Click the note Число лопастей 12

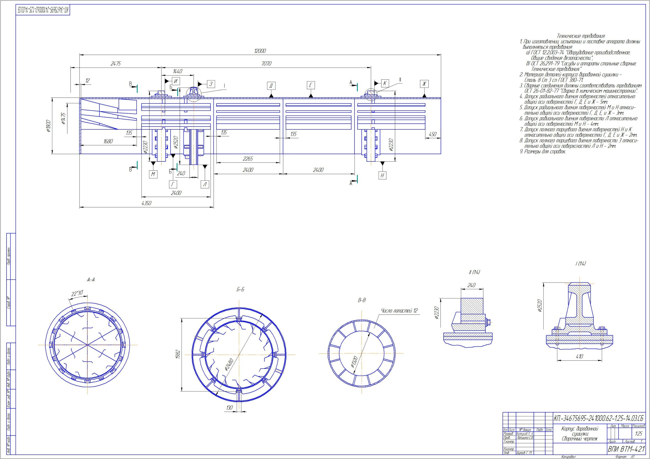coord(399,310)
